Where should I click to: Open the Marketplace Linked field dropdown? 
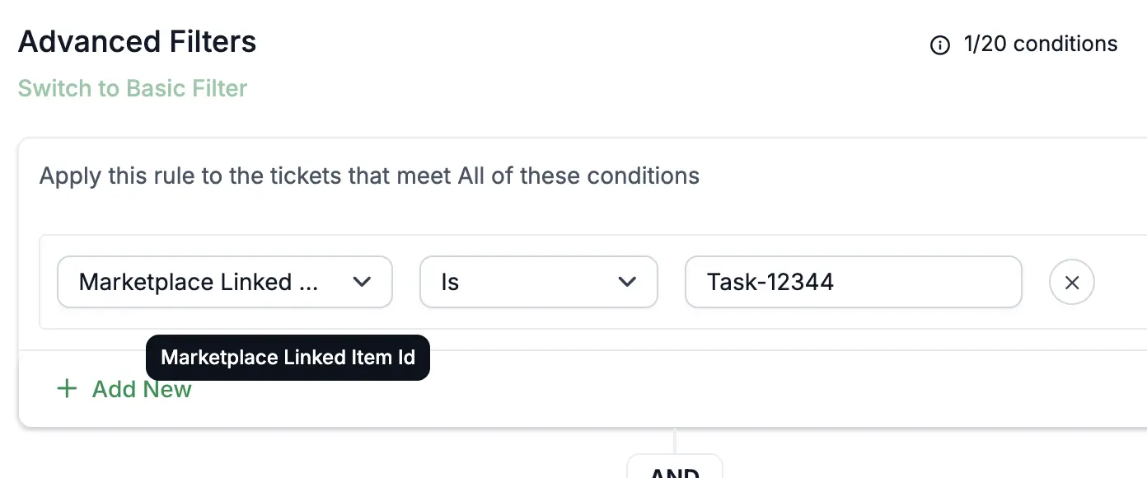[x=224, y=283]
